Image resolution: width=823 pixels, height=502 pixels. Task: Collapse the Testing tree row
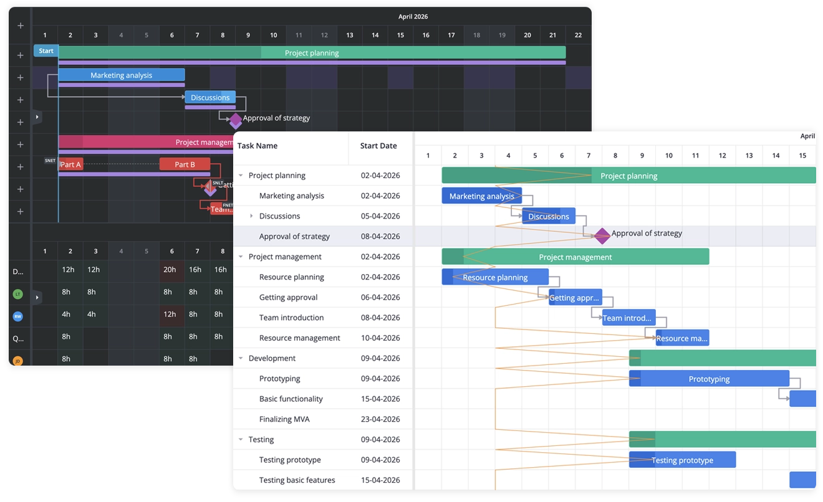[241, 440]
